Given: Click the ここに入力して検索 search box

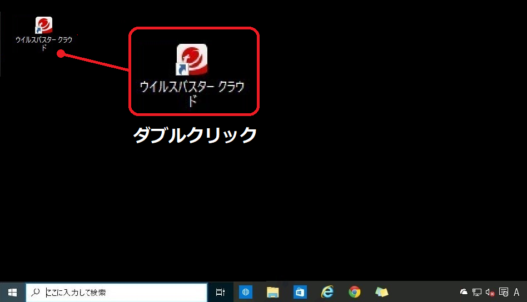Looking at the screenshot, I should 117,292.
